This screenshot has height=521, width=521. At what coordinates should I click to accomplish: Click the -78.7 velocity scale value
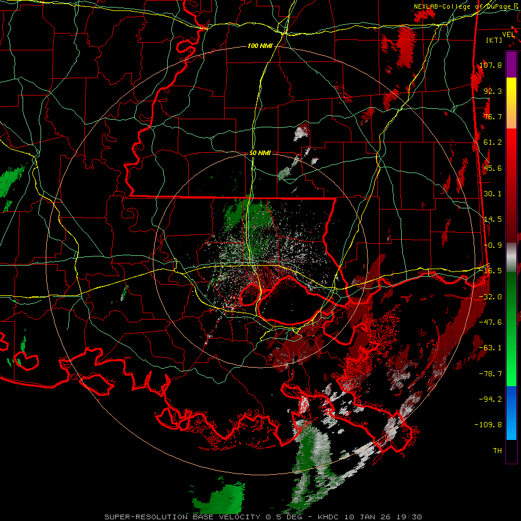tap(490, 374)
